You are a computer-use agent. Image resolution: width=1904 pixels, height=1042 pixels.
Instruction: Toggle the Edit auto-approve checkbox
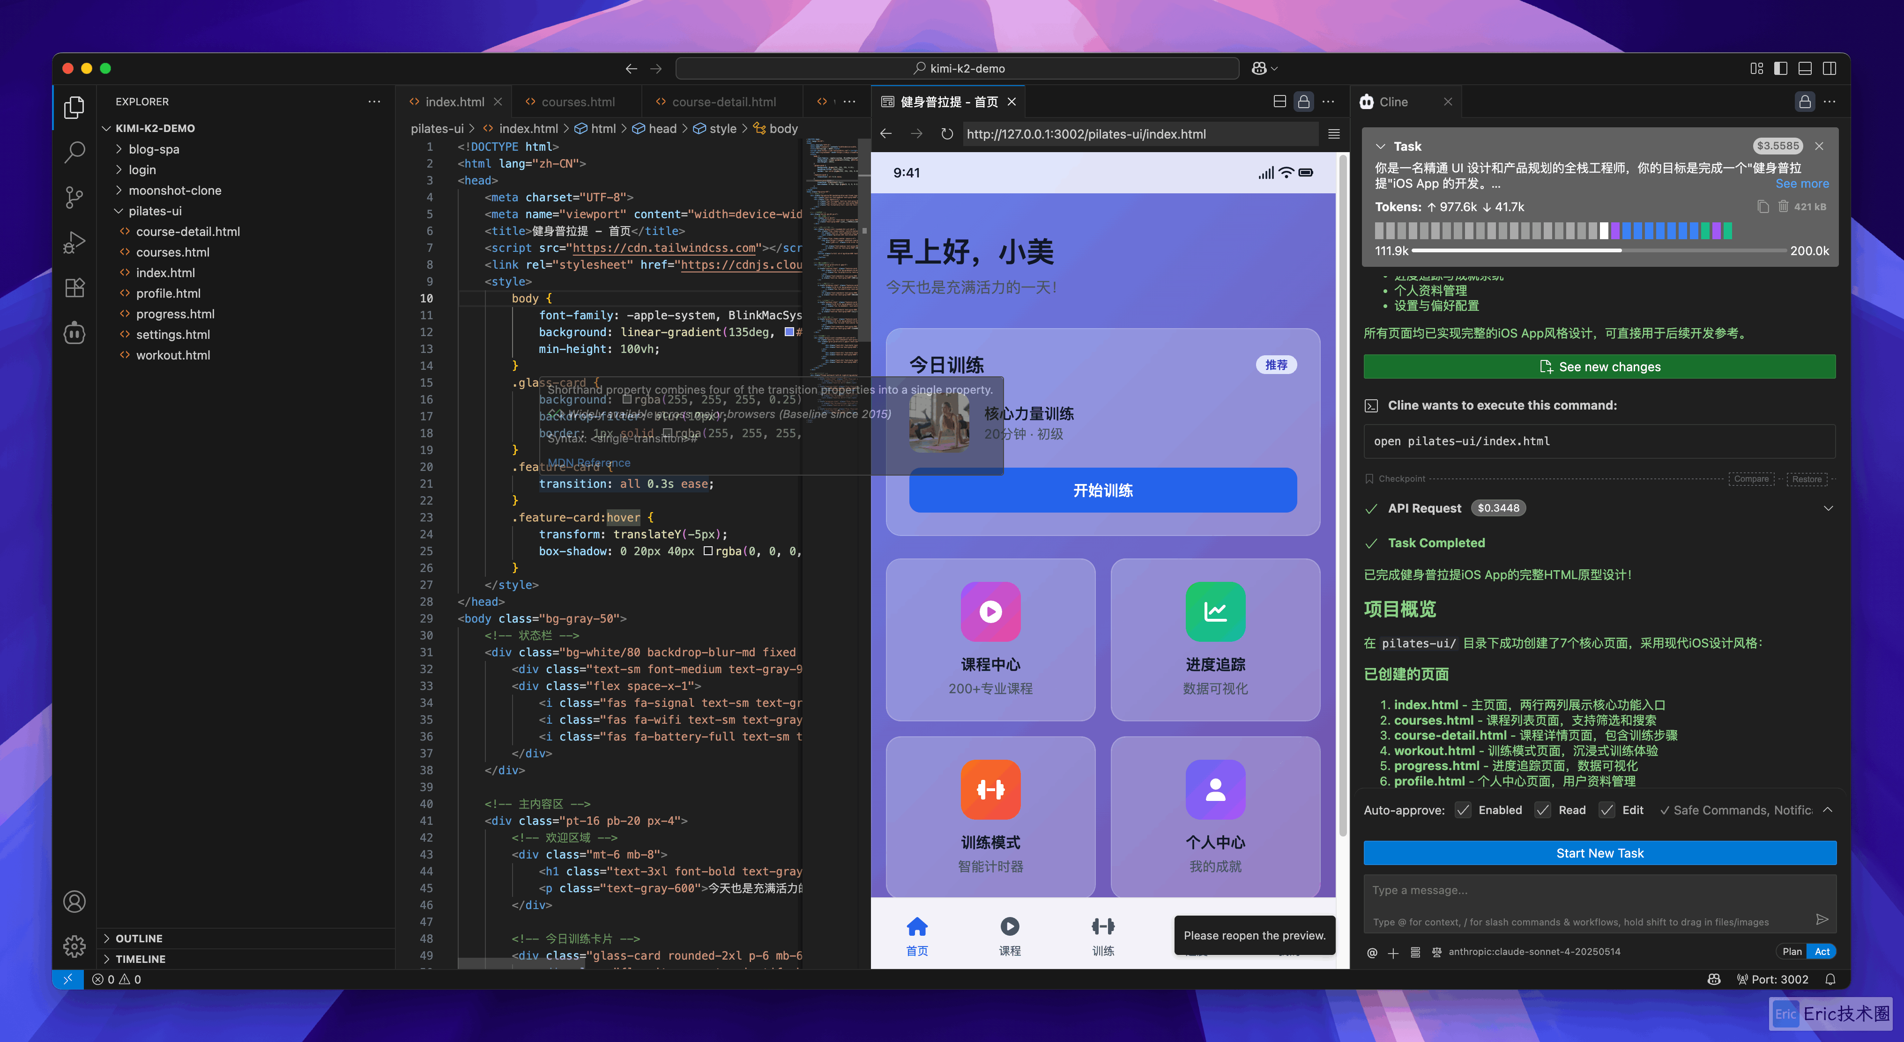(x=1606, y=810)
